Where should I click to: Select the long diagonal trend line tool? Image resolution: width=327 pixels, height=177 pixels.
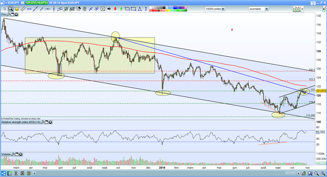point(36,9)
